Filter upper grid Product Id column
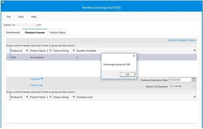Image resolution: width=203 pixels, height=129 pixels. 27,51
